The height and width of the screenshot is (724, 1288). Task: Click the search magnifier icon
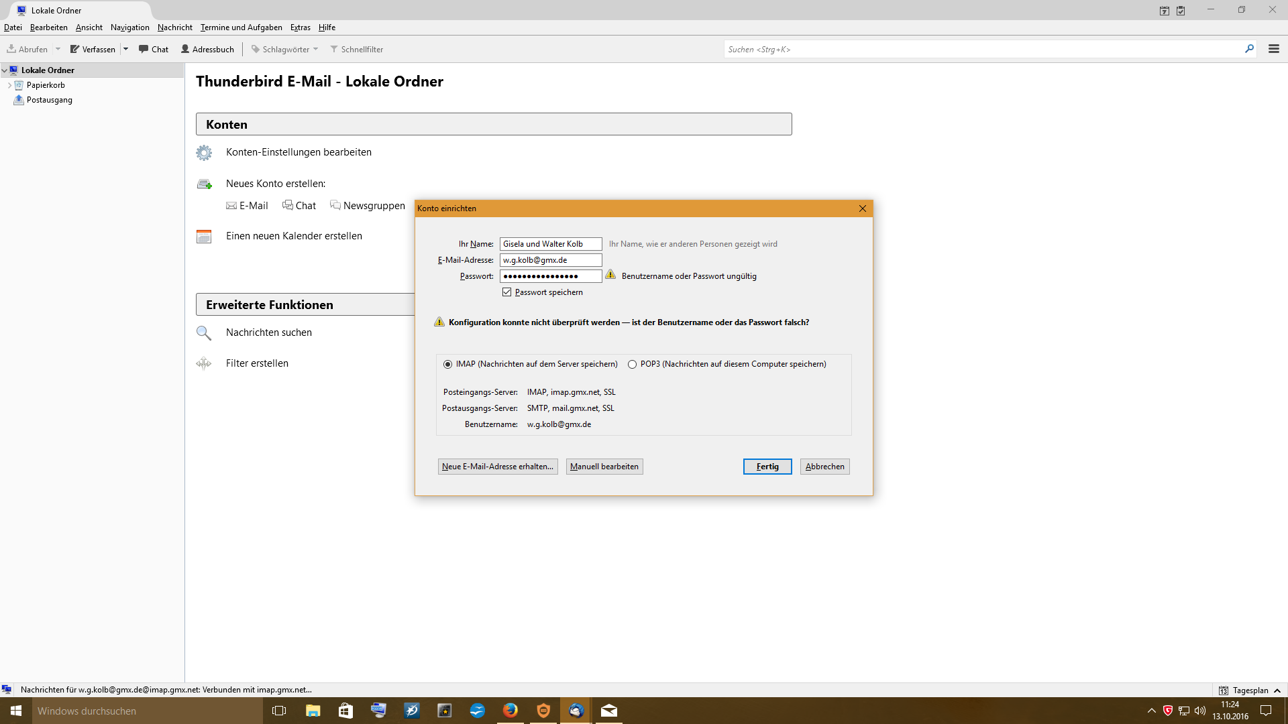coord(1249,49)
